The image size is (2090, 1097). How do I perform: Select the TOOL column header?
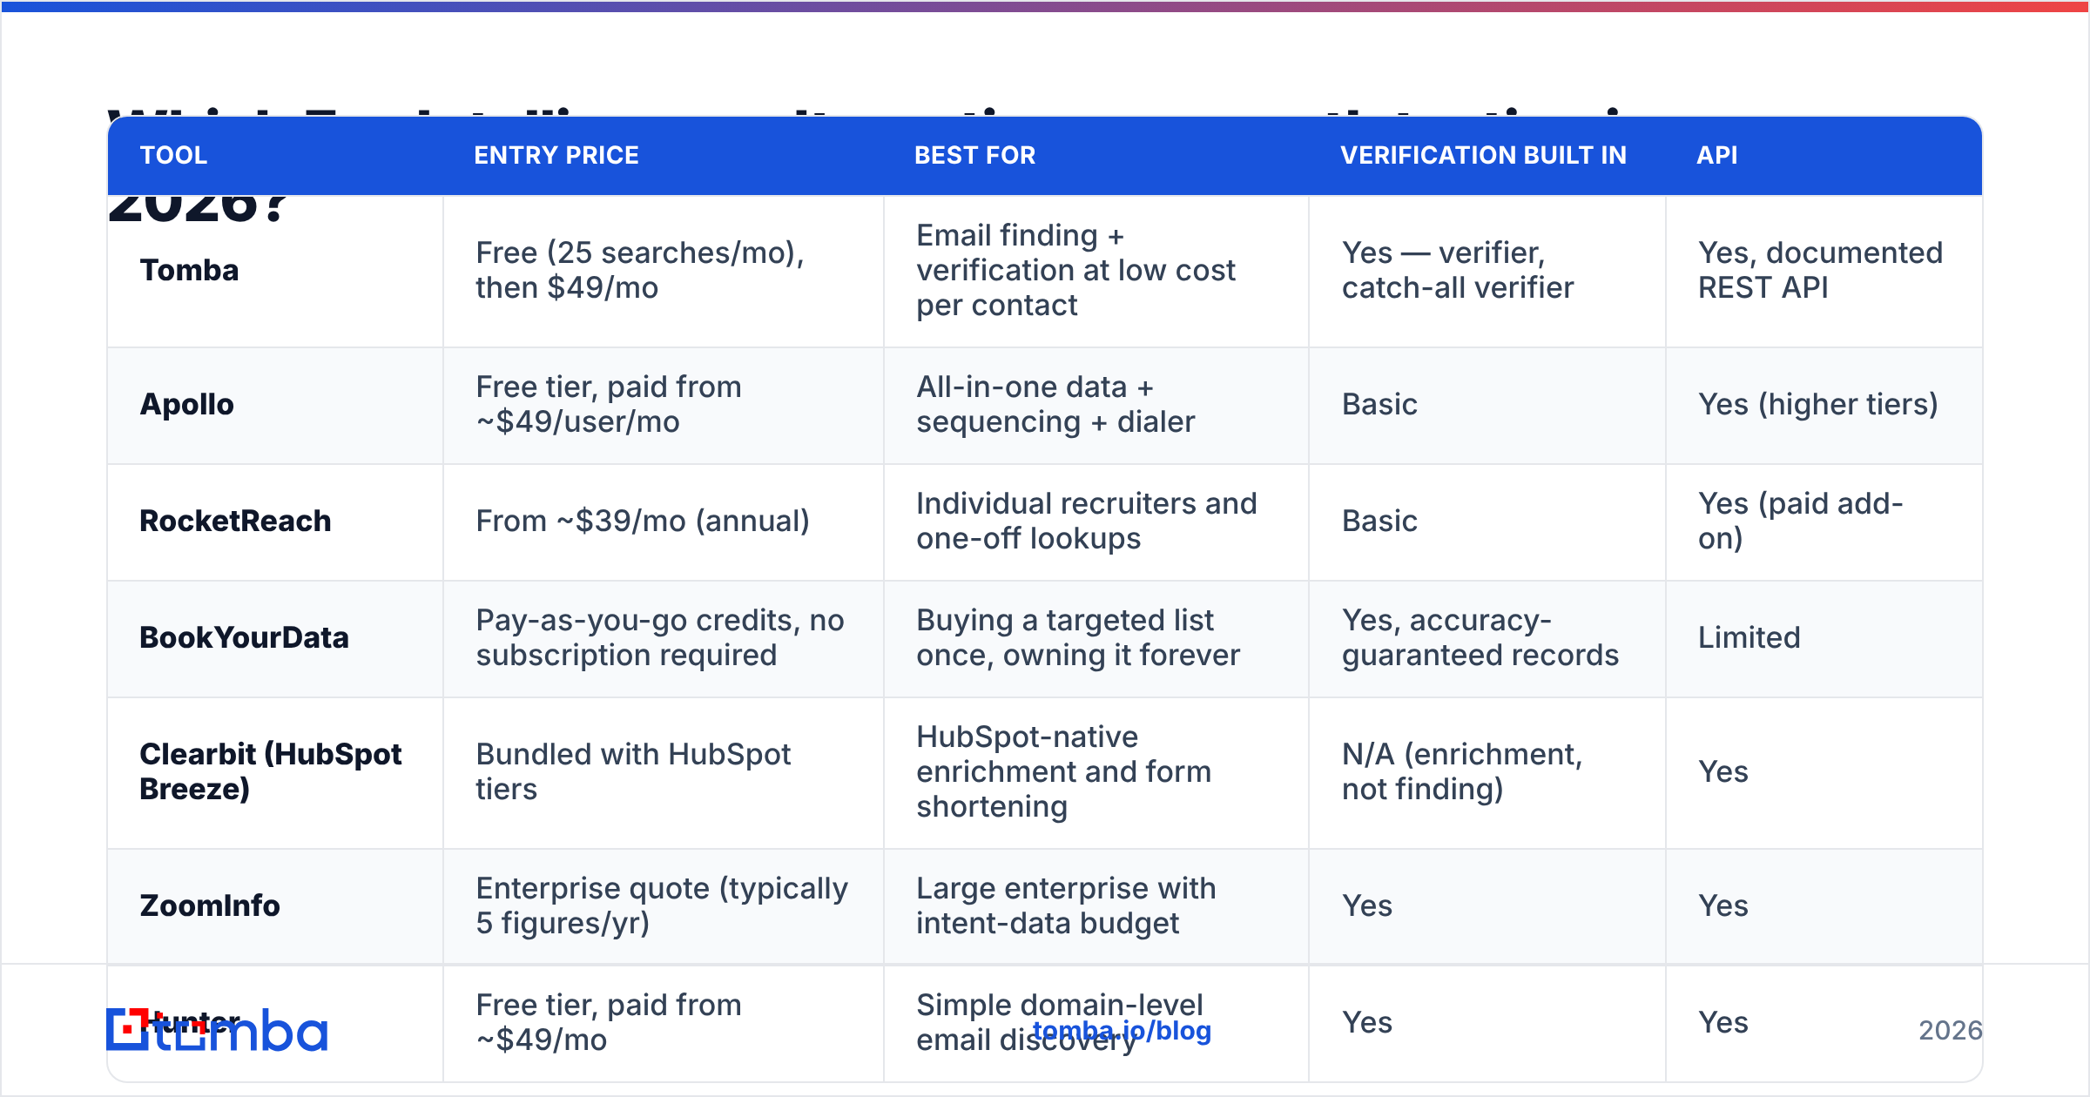click(x=174, y=156)
